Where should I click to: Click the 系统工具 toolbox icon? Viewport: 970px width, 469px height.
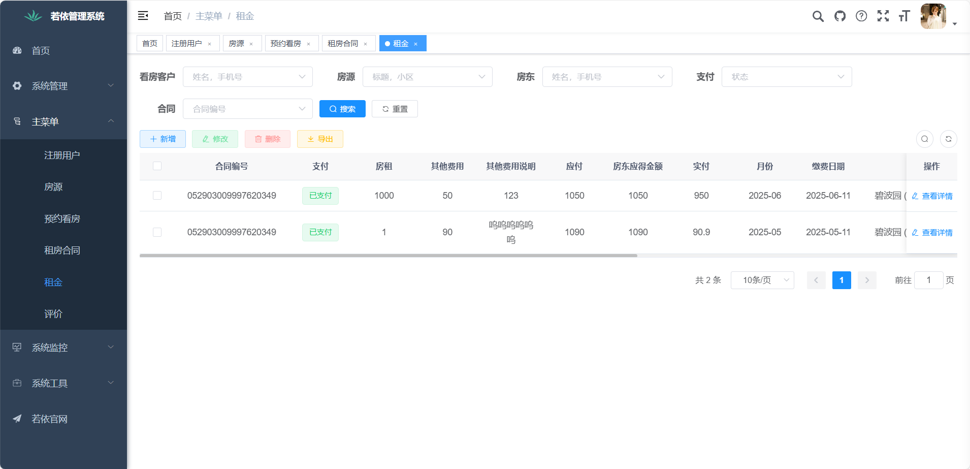click(17, 383)
